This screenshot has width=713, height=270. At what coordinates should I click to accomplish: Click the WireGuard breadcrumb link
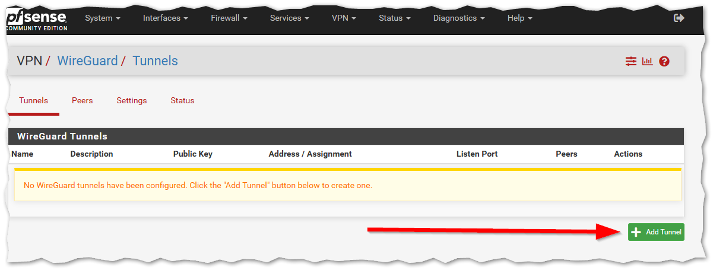point(87,61)
